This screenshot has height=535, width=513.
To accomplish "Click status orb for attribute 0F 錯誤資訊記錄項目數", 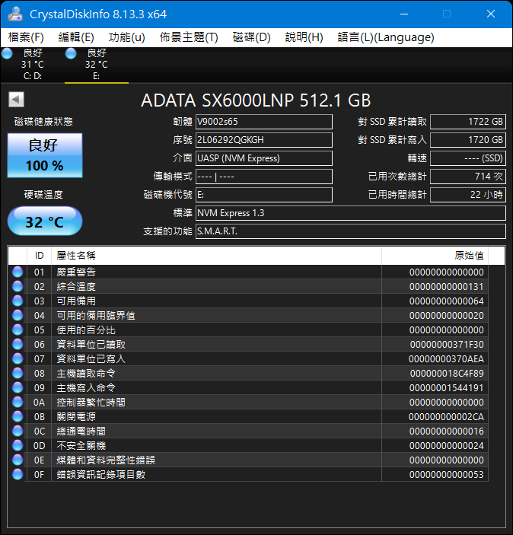I will (x=18, y=474).
